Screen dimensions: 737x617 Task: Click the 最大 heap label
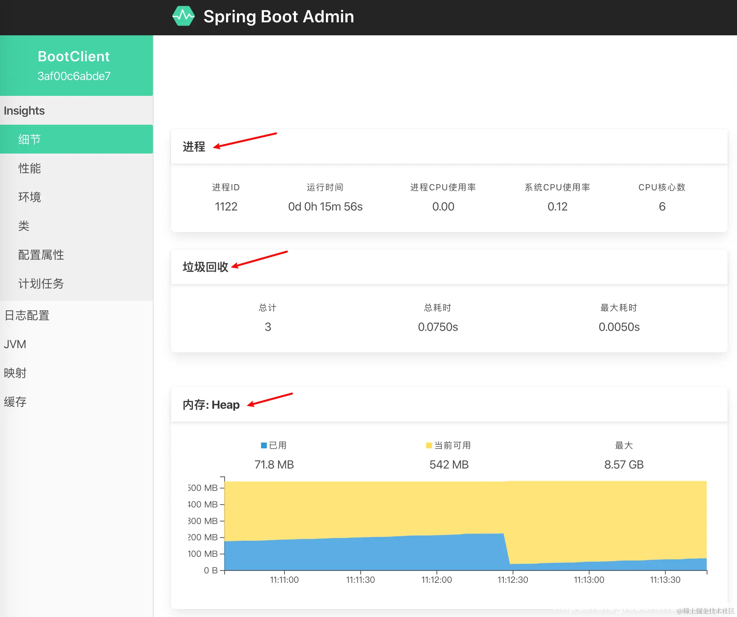[624, 445]
